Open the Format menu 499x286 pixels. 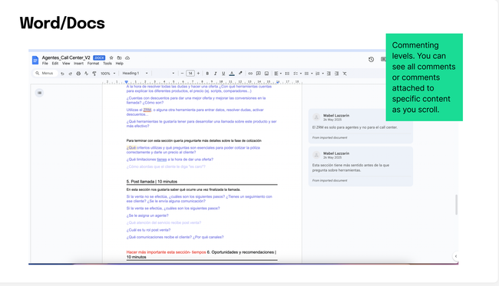(93, 64)
